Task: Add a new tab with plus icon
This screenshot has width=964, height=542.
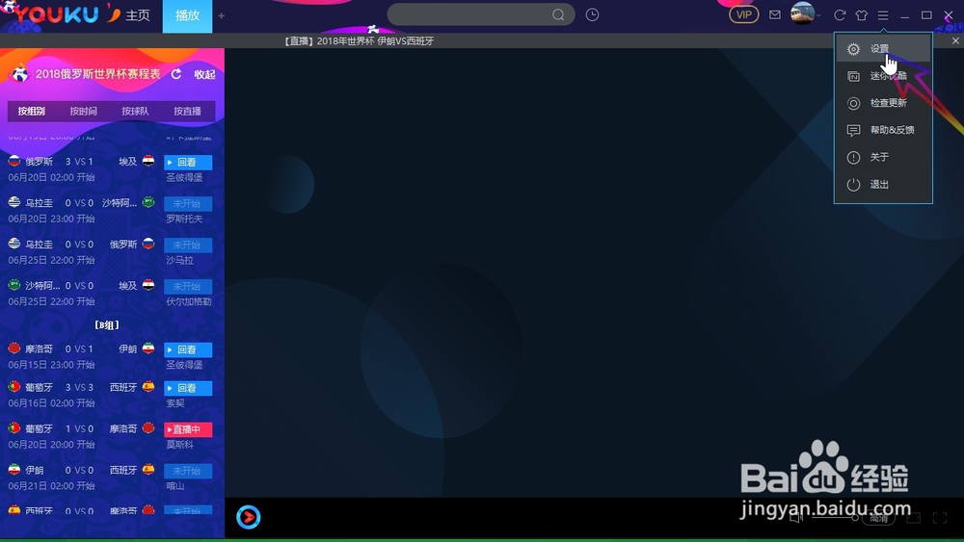Action: (x=222, y=15)
